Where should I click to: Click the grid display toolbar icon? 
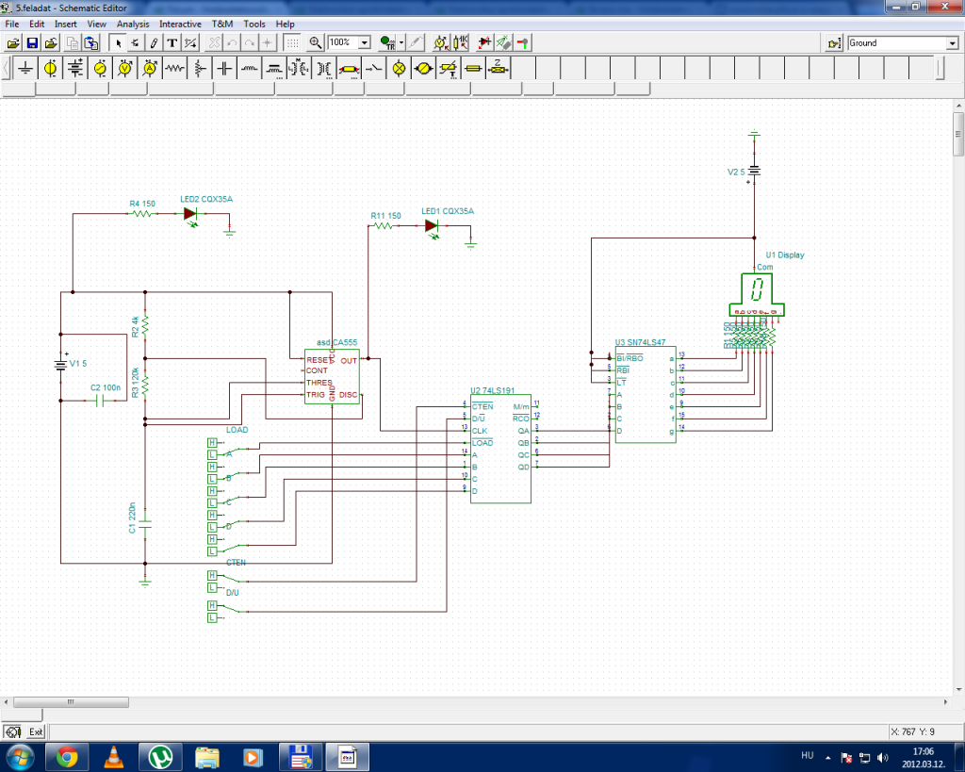[292, 43]
